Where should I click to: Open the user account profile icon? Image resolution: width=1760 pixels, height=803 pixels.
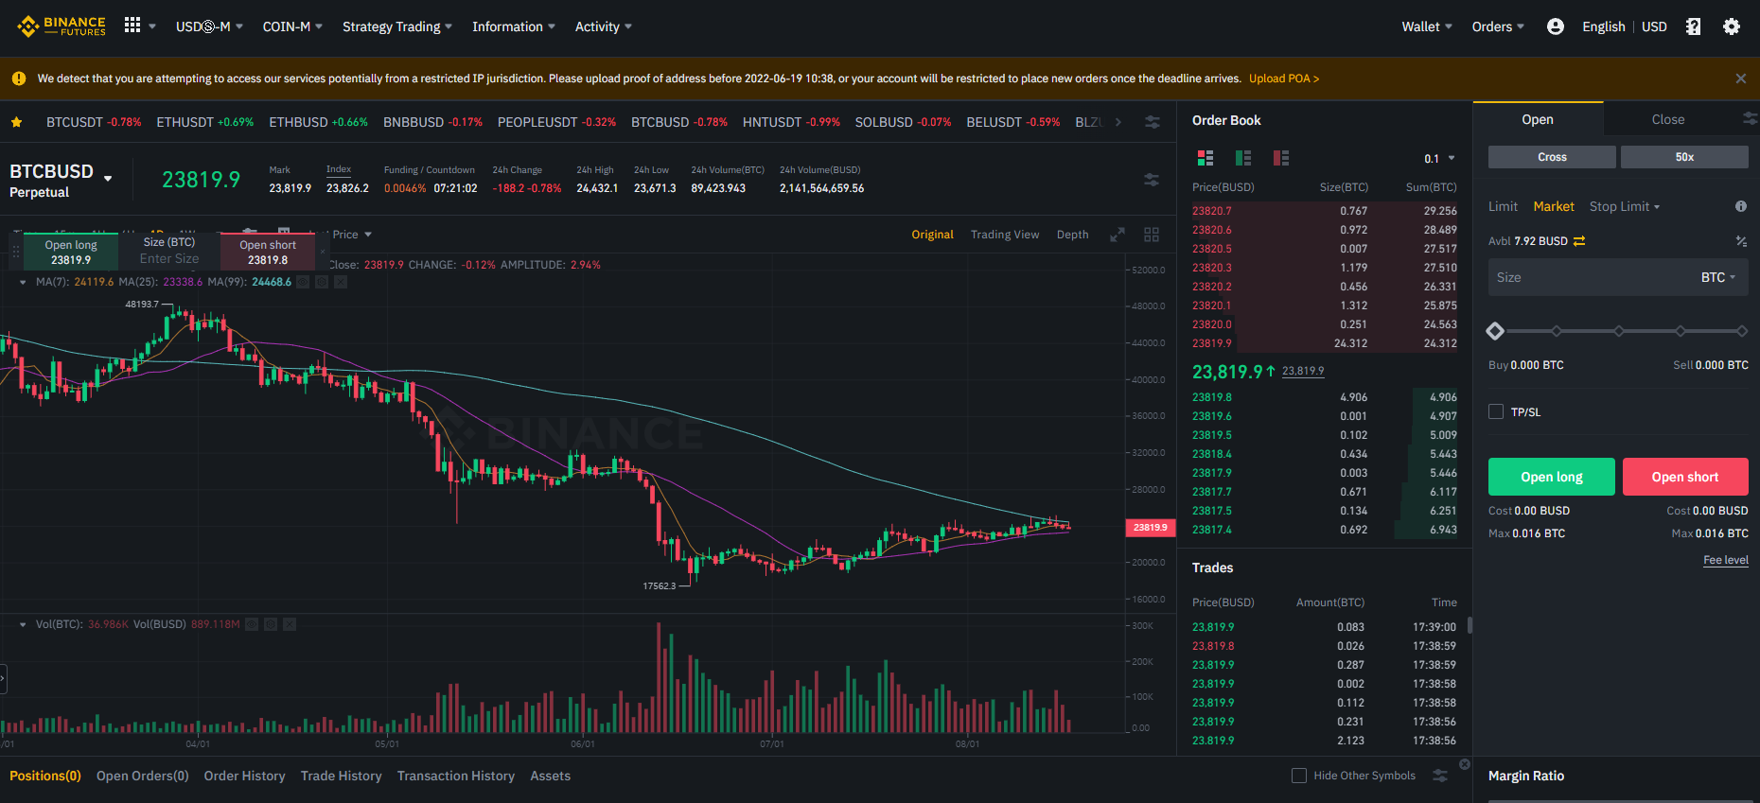[1555, 26]
